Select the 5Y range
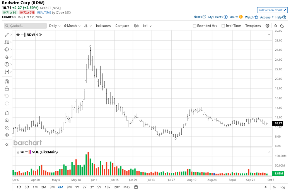Screen dimensions: 297x196 (x=99, y=187)
